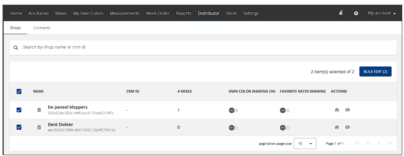Click home icon in De paneel kloppers row

[x=337, y=110]
